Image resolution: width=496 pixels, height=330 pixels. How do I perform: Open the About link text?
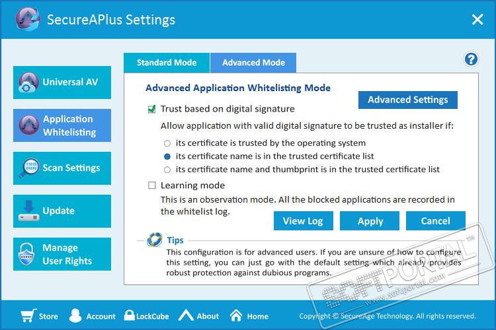coord(208,316)
